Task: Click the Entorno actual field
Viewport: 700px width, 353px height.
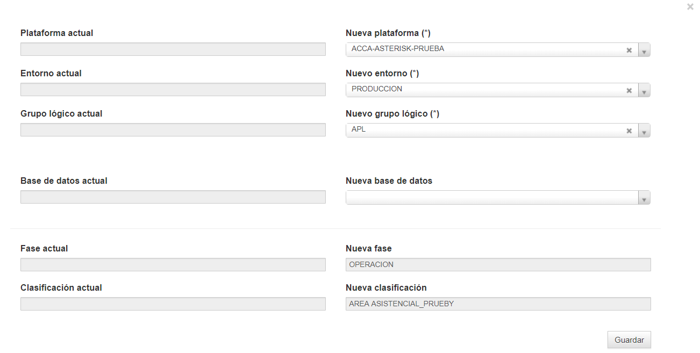Action: 173,90
